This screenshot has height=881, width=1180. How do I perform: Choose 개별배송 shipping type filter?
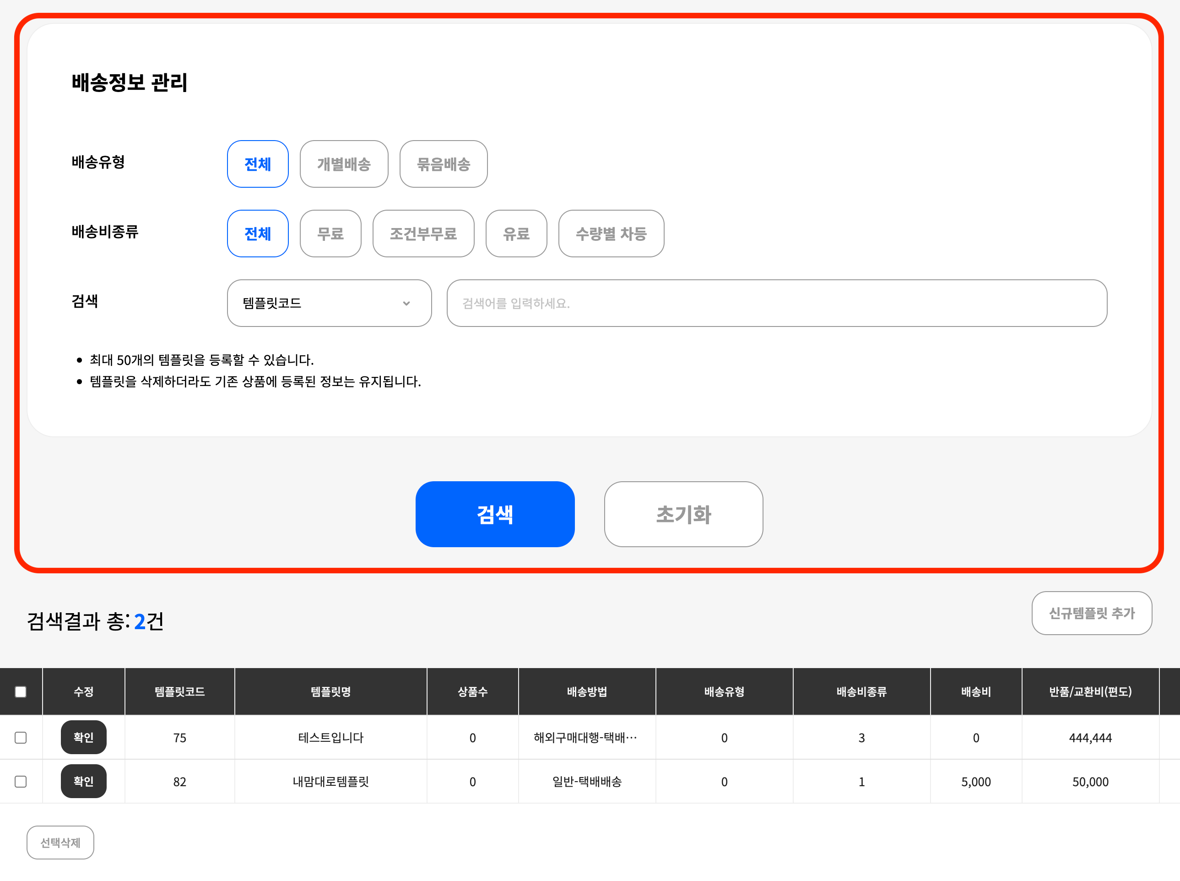tap(344, 164)
